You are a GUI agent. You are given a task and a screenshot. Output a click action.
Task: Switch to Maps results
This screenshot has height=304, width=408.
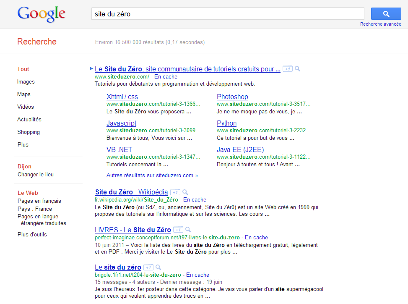[x=23, y=94]
